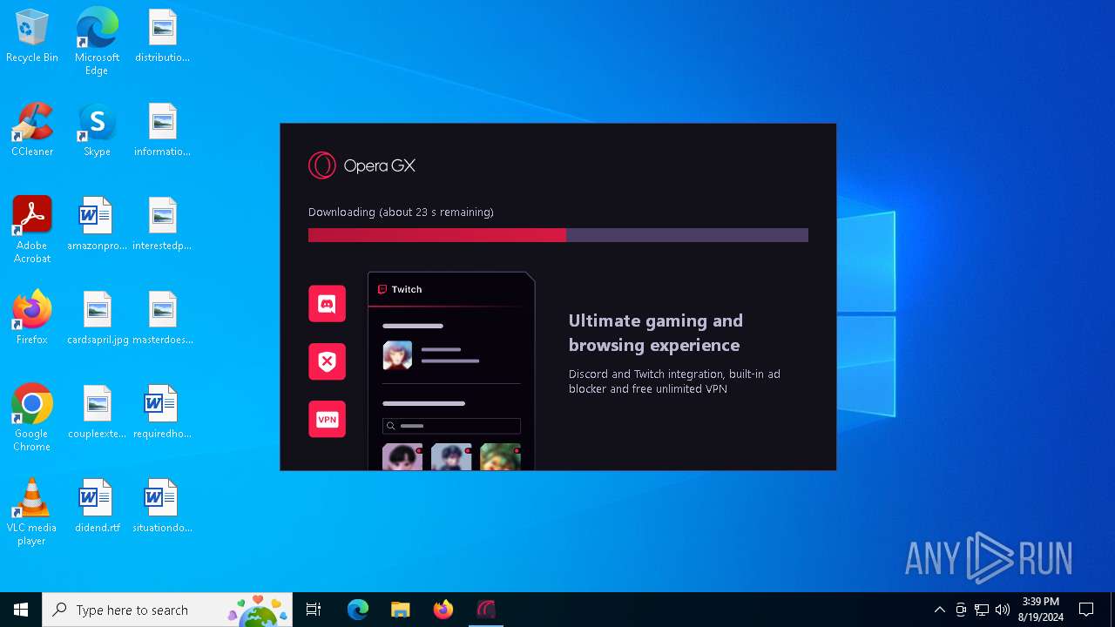Click the download progress bar
The width and height of the screenshot is (1115, 627).
[x=558, y=235]
